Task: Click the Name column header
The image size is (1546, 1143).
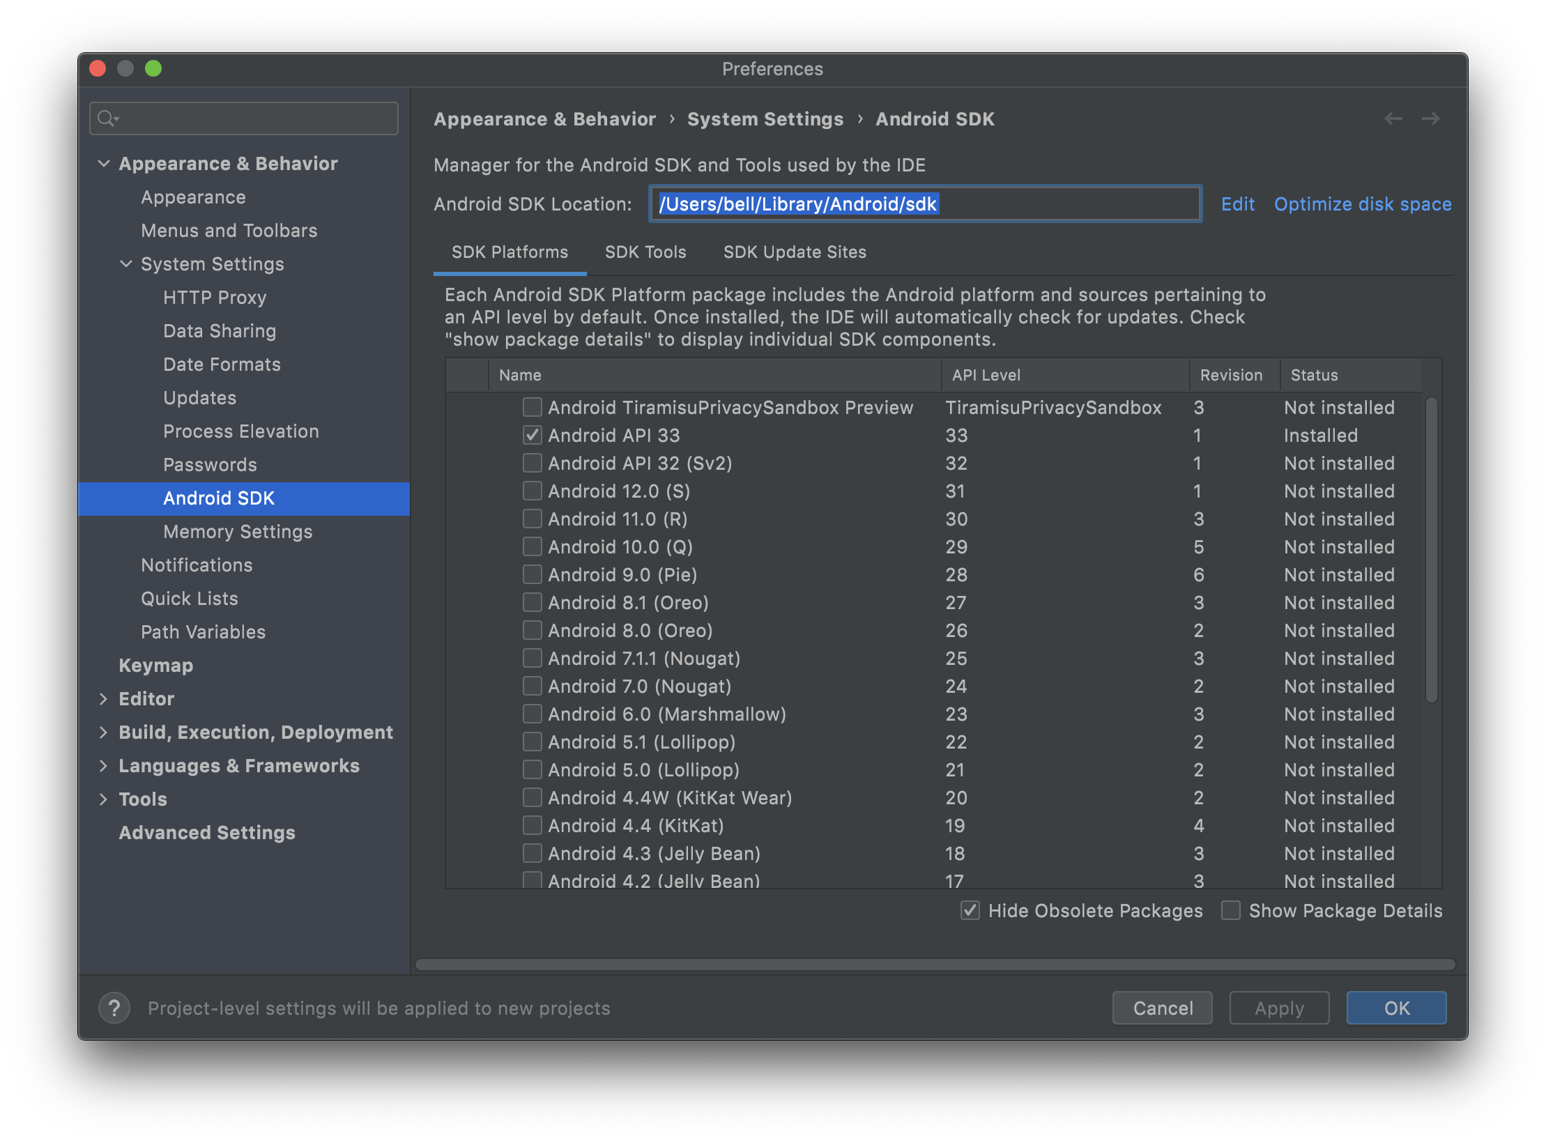Action: [x=715, y=375]
